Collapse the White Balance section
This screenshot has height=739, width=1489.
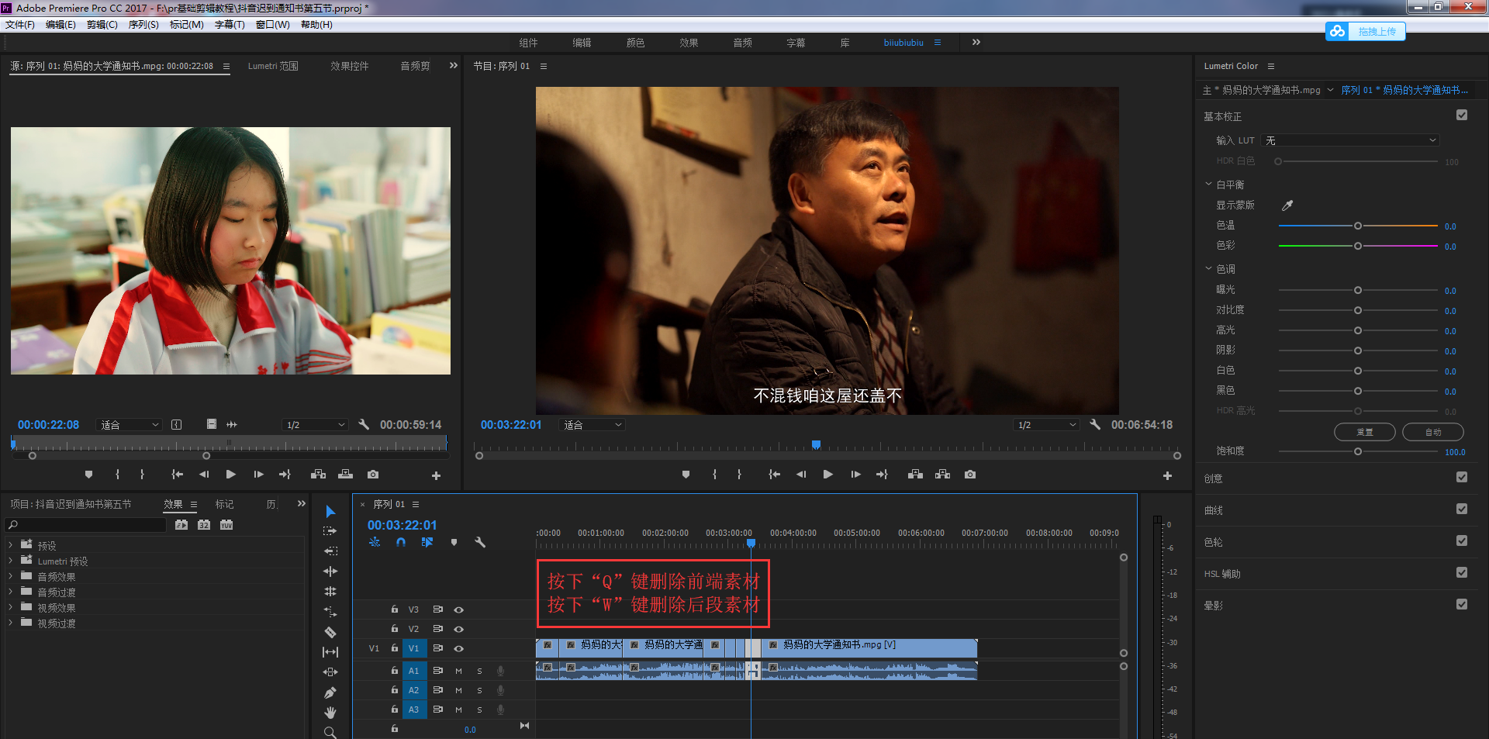(x=1208, y=185)
